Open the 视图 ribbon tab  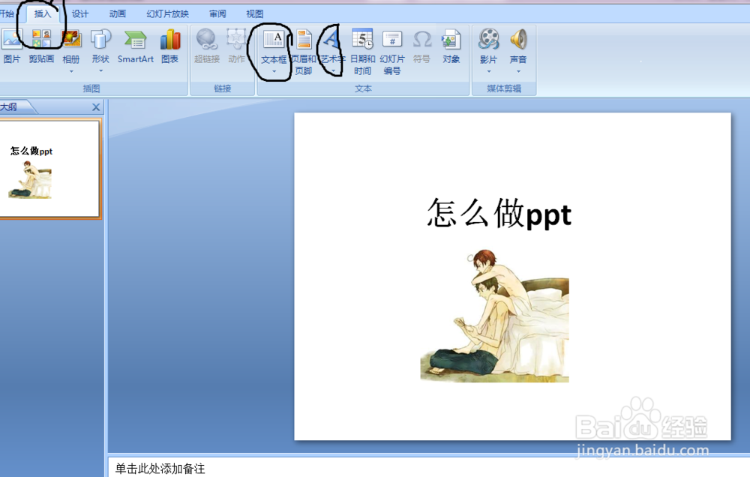pyautogui.click(x=255, y=13)
